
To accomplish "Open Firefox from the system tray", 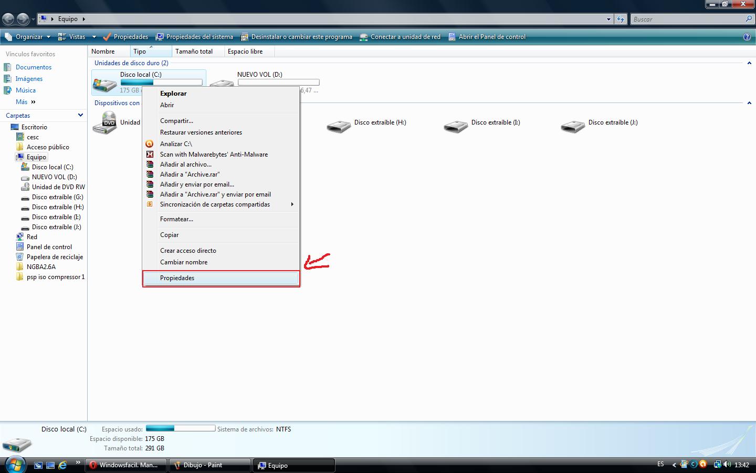I will (702, 465).
